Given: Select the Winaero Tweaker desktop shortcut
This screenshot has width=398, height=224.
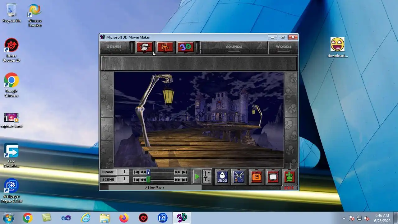Looking at the screenshot, I should coord(35,15).
